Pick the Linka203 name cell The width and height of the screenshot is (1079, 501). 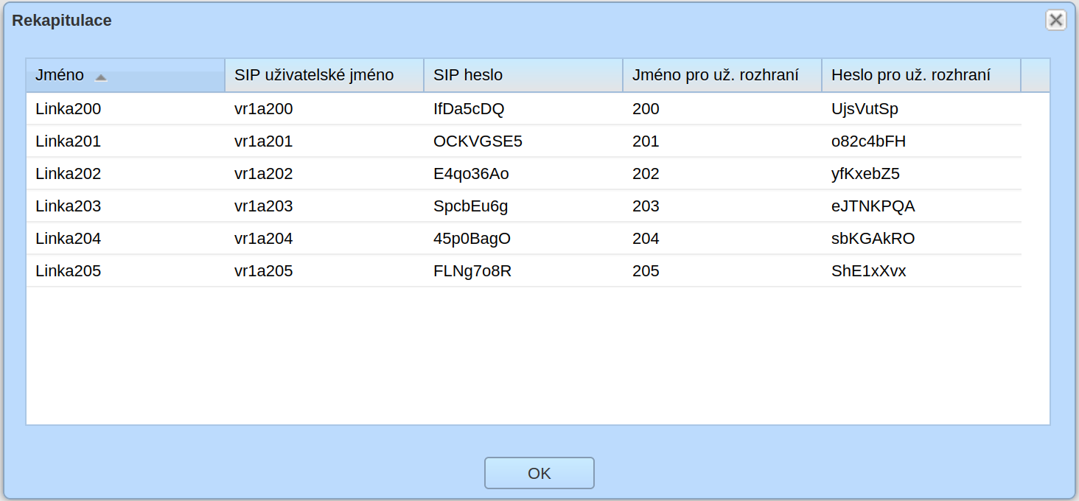coord(69,206)
